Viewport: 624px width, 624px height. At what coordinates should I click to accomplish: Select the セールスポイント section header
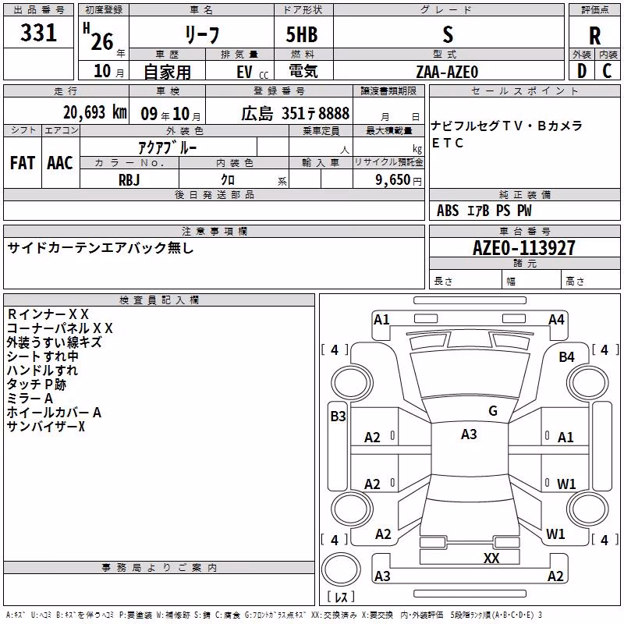tap(524, 91)
